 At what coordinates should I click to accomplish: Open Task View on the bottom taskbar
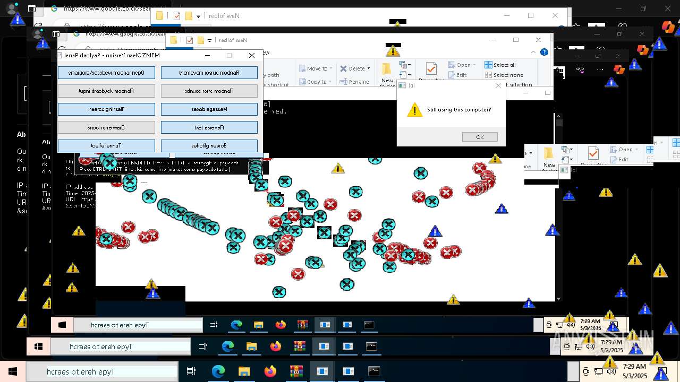coord(191,371)
